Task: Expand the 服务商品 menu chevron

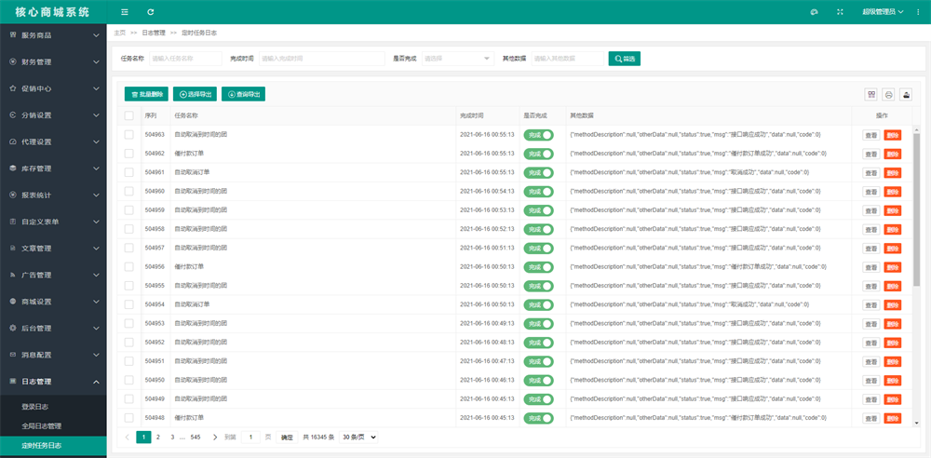Action: [96, 35]
